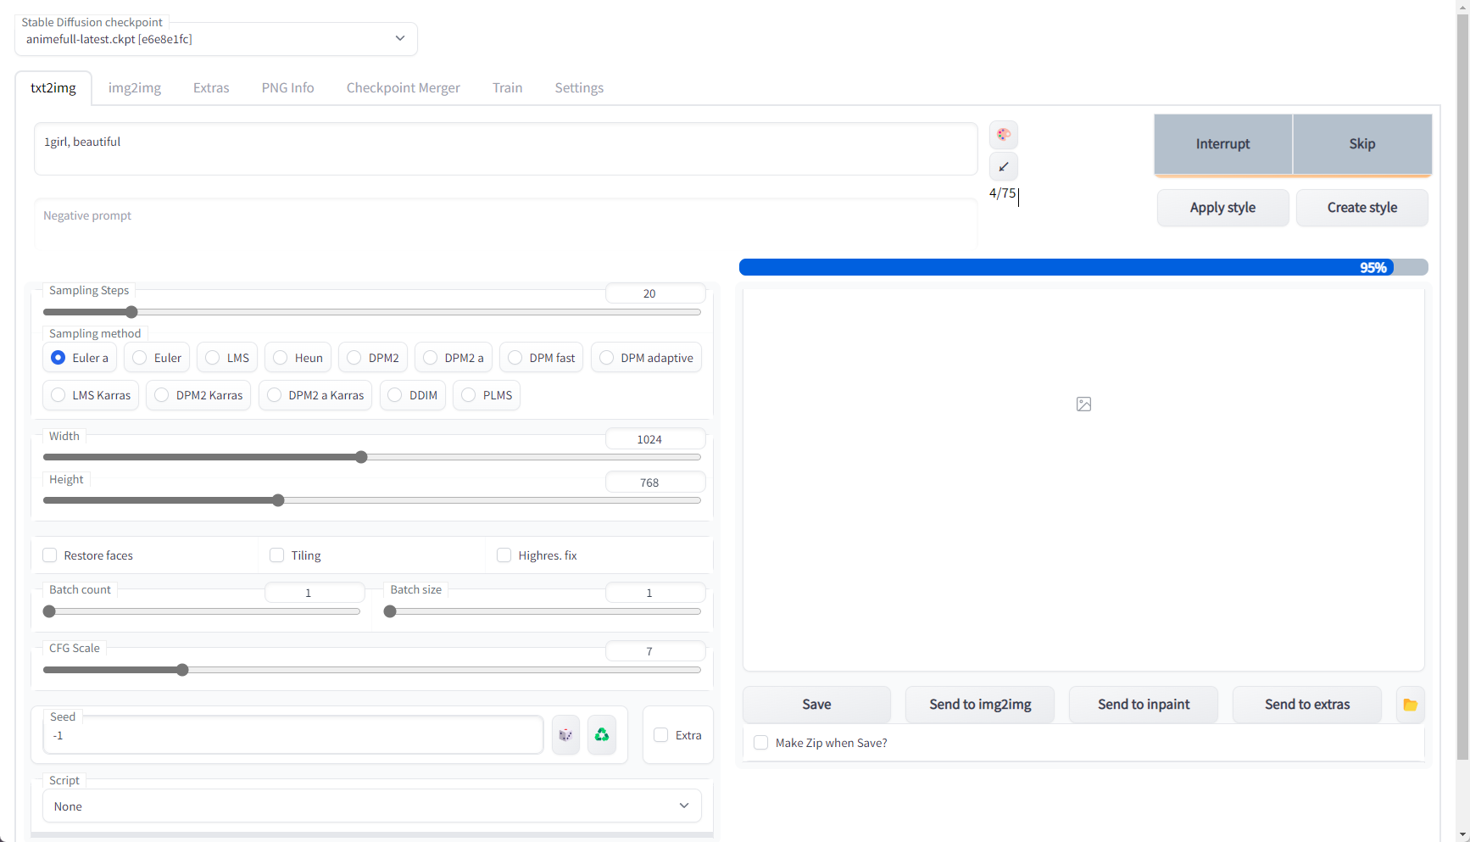Click the Seed input field
The width and height of the screenshot is (1470, 842).
click(x=293, y=735)
